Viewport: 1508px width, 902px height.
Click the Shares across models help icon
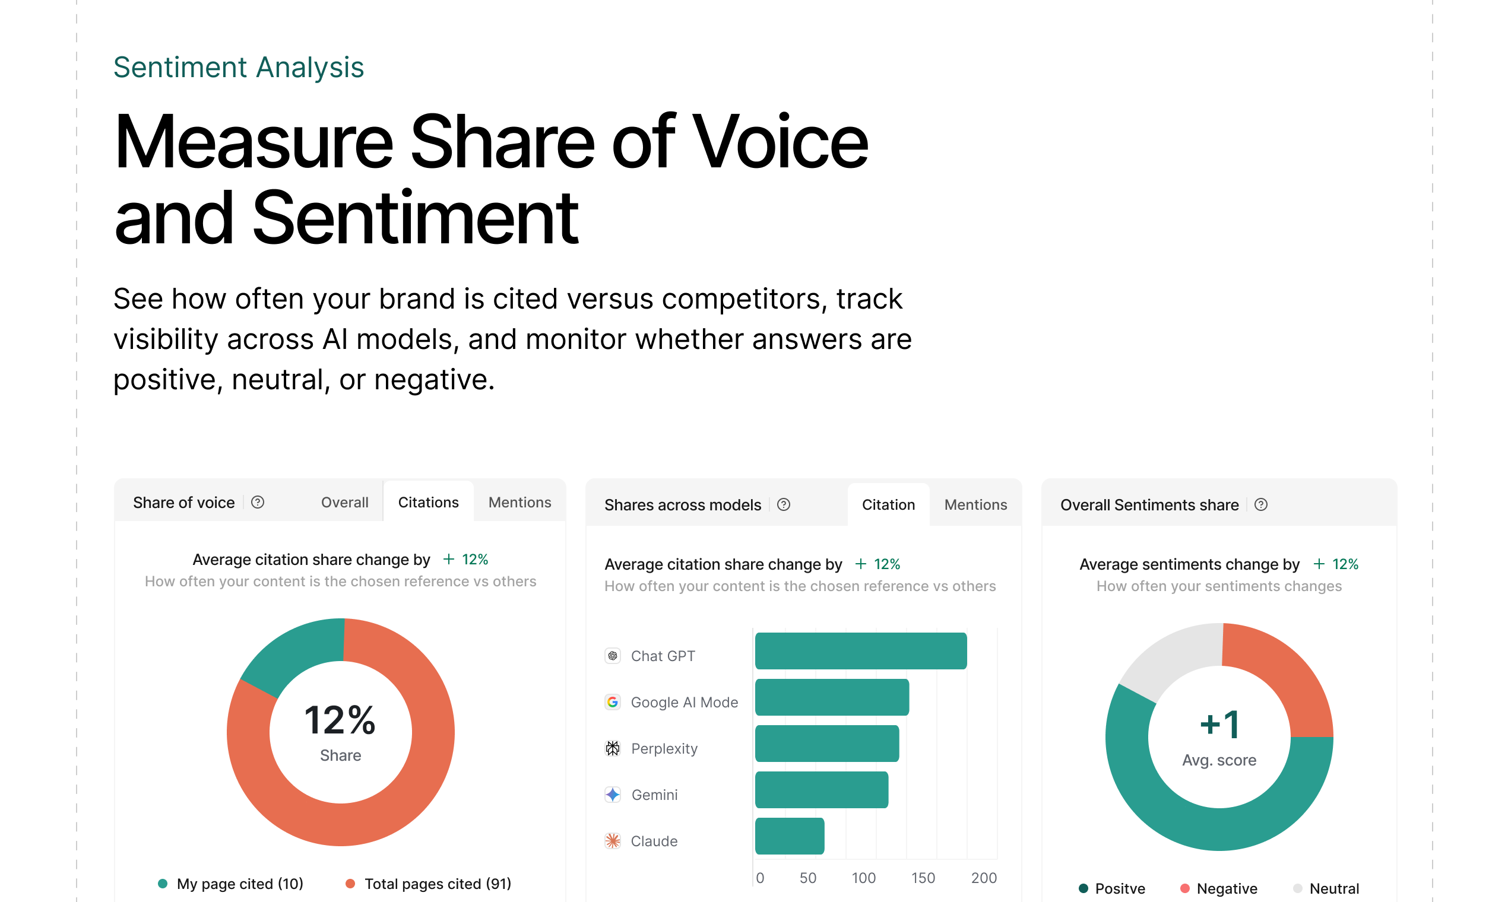pyautogui.click(x=784, y=504)
